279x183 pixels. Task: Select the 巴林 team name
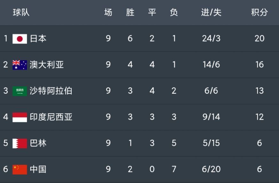tap(38, 143)
